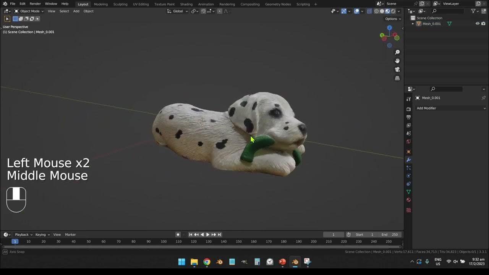This screenshot has height=275, width=489.
Task: Open the Render properties tab
Action: tap(408, 109)
